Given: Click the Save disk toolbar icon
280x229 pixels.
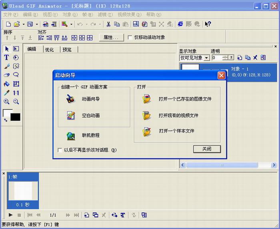Looking at the screenshot, I should click(x=30, y=24).
